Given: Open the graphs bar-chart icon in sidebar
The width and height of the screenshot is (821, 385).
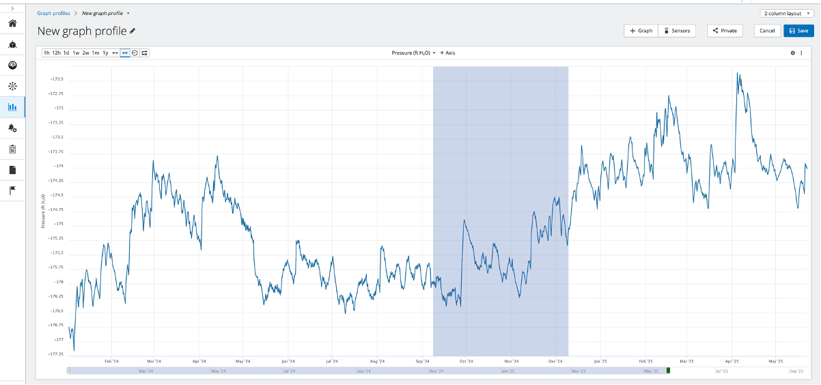Looking at the screenshot, I should click(x=12, y=107).
